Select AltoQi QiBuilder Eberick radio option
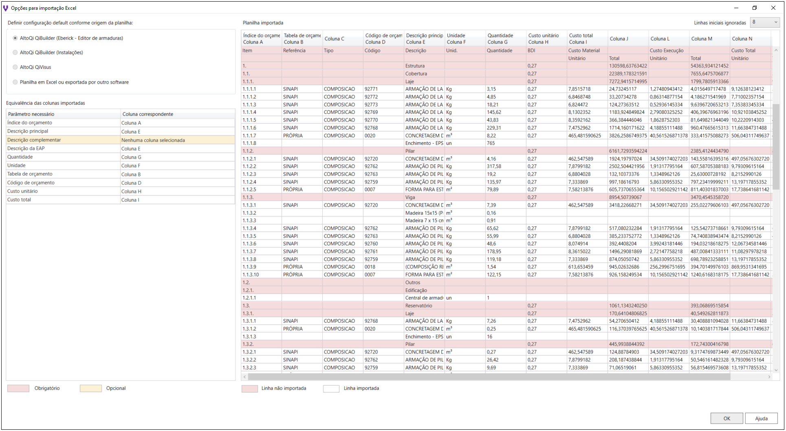Screen dimensions: 786x431 (x=15, y=38)
